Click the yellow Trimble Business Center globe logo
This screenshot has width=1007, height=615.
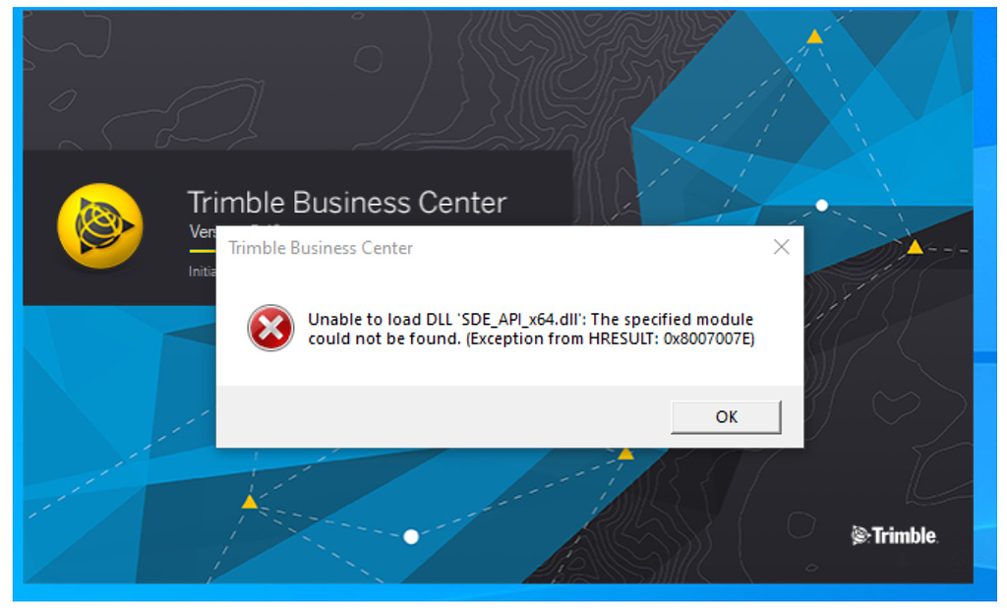[100, 225]
